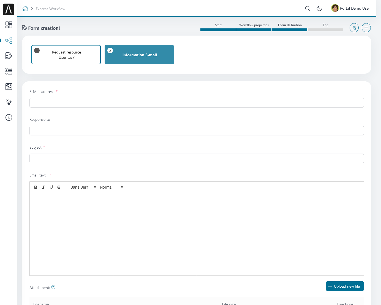Image resolution: width=381 pixels, height=305 pixels.
Task: Select the Request resource step tab
Action: pyautogui.click(x=66, y=55)
